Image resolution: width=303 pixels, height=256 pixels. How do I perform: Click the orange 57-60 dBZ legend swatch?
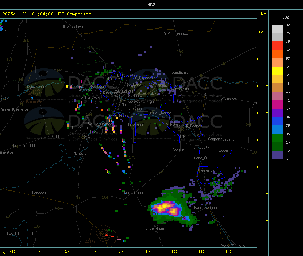(x=277, y=54)
